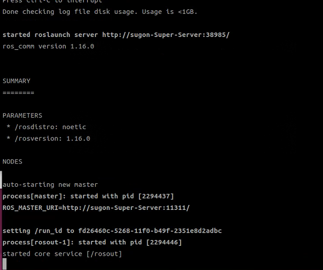This screenshot has width=323, height=270.
Task: Select the run_id value starting with fd26460c
Action: click(150, 231)
